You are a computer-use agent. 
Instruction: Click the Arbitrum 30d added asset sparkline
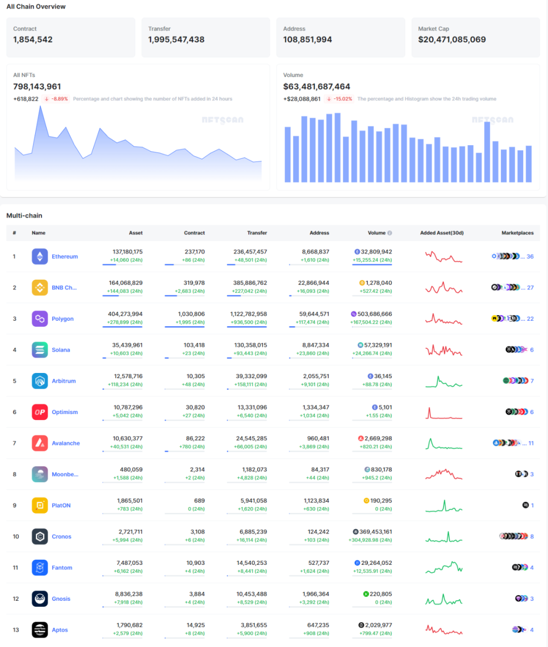(x=443, y=381)
